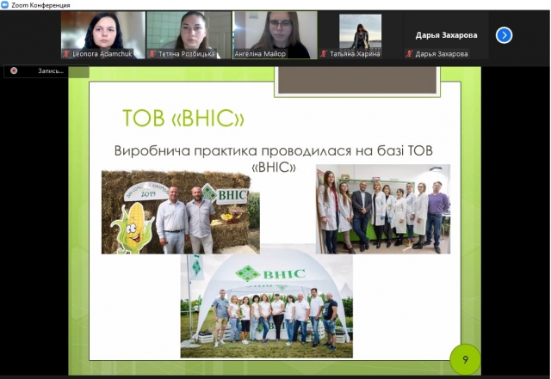551x379 pixels.
Task: Show next participants with blue arrow button
Action: (504, 35)
